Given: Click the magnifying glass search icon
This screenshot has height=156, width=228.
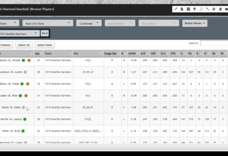Looking at the screenshot, I should (x=201, y=9).
